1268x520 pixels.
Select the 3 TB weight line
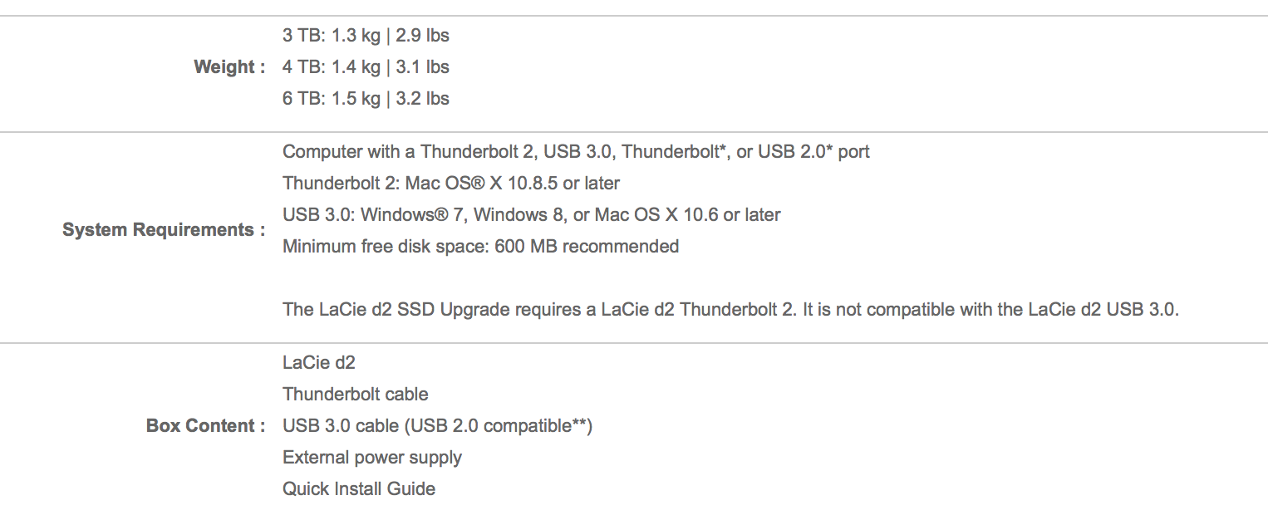(x=366, y=36)
